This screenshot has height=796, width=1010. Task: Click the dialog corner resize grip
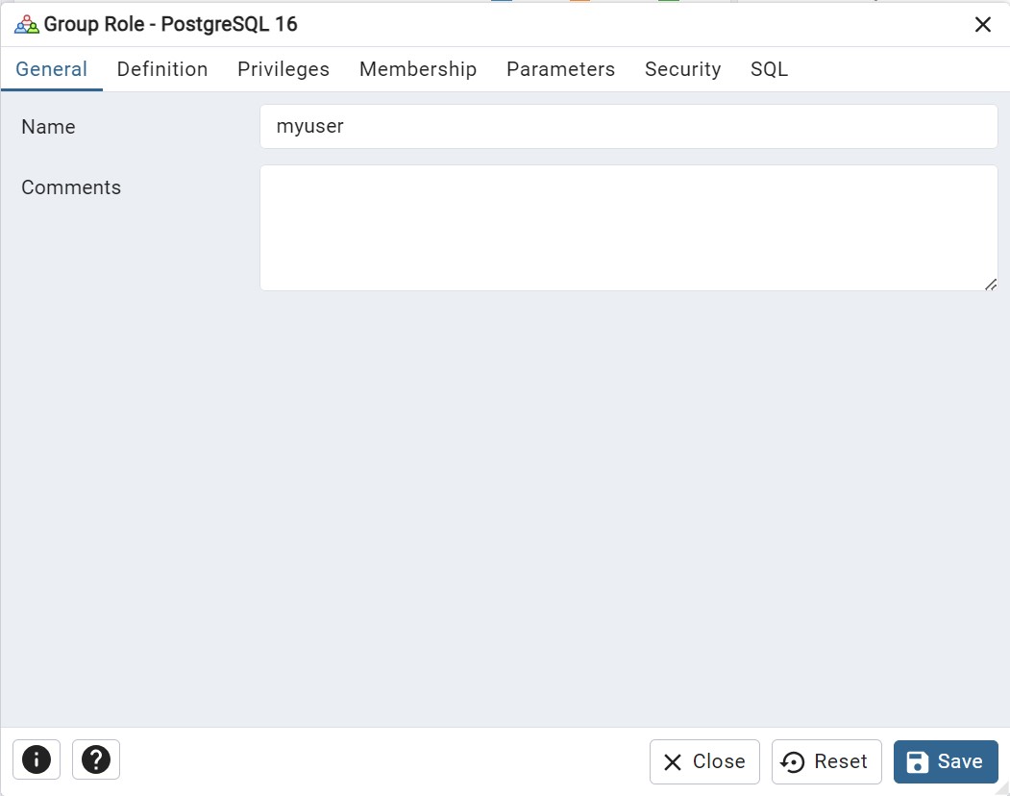pyautogui.click(x=1002, y=789)
